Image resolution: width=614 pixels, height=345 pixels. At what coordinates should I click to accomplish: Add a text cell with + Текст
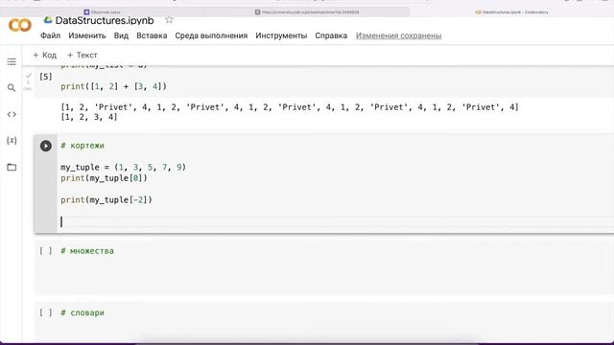click(x=83, y=56)
